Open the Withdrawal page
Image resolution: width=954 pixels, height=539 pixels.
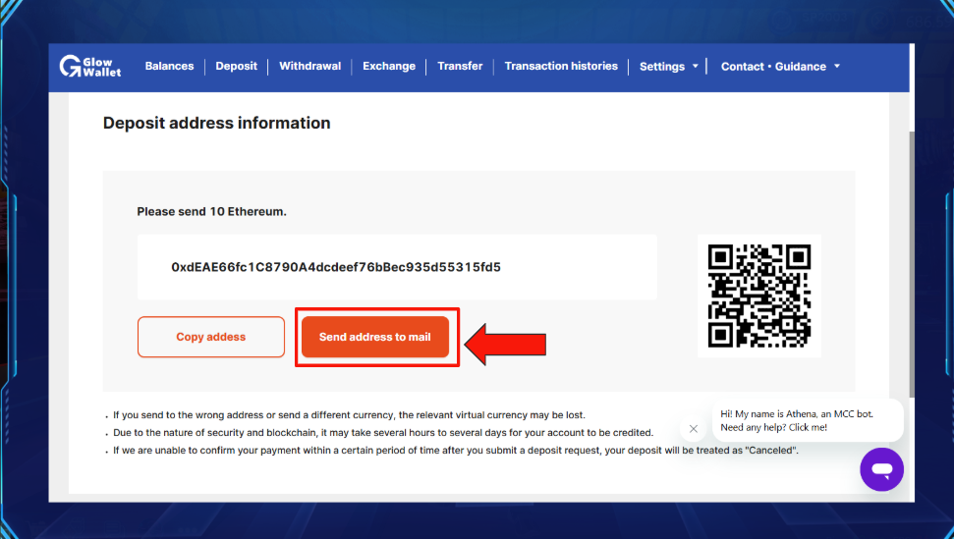309,66
